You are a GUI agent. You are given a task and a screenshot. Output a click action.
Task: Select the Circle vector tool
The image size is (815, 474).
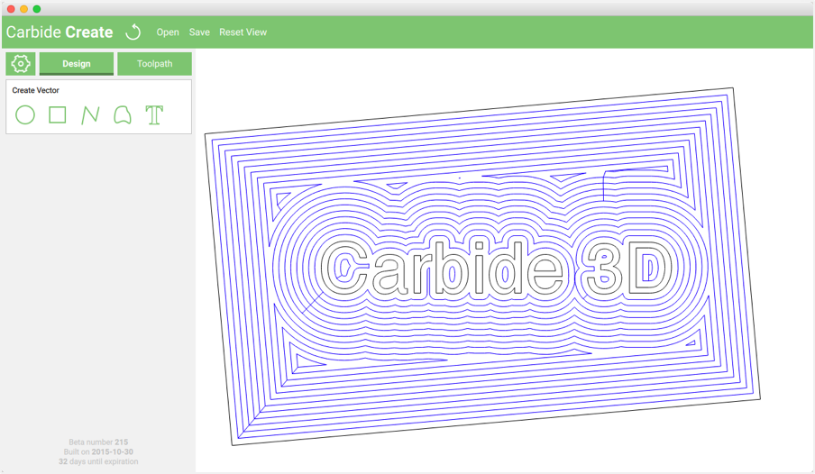[x=25, y=114]
